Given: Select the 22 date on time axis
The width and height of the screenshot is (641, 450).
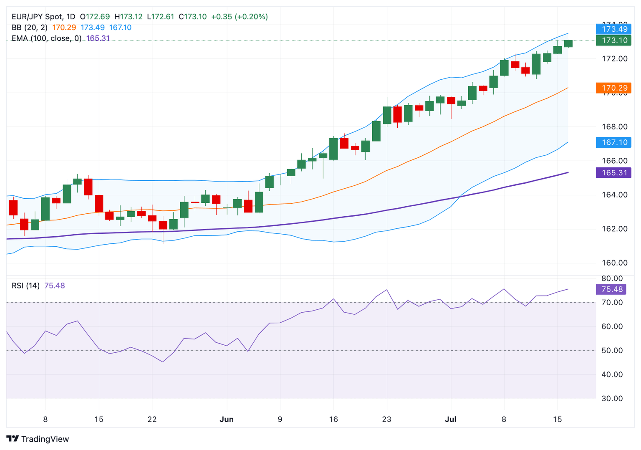Looking at the screenshot, I should 152,419.
